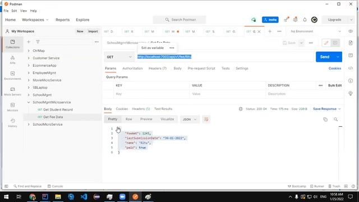The height and width of the screenshot is (202, 359).
Task: Click the filter collections icon
Action: point(38,42)
